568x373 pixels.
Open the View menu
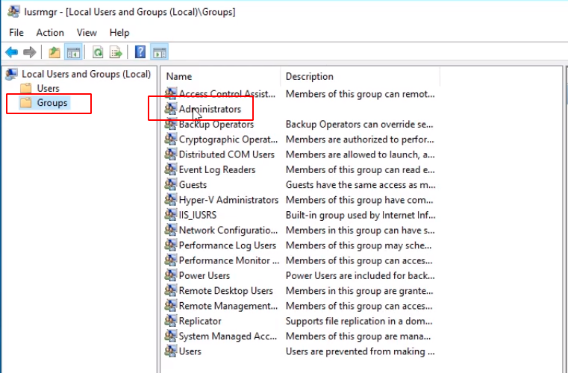click(87, 33)
